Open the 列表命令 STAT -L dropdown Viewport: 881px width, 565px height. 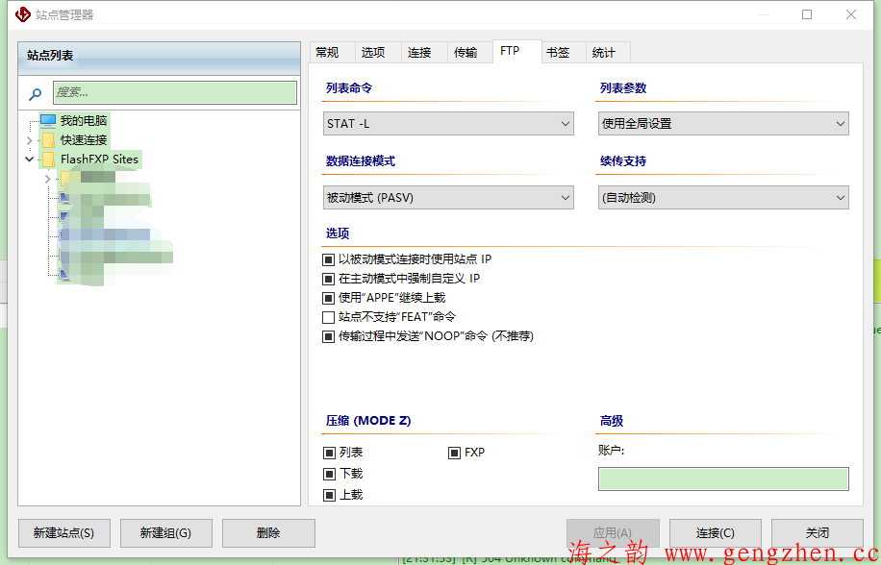pos(448,124)
